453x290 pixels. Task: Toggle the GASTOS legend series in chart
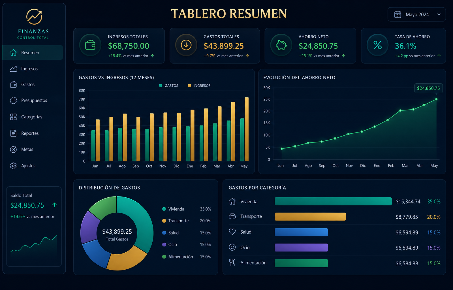point(169,86)
